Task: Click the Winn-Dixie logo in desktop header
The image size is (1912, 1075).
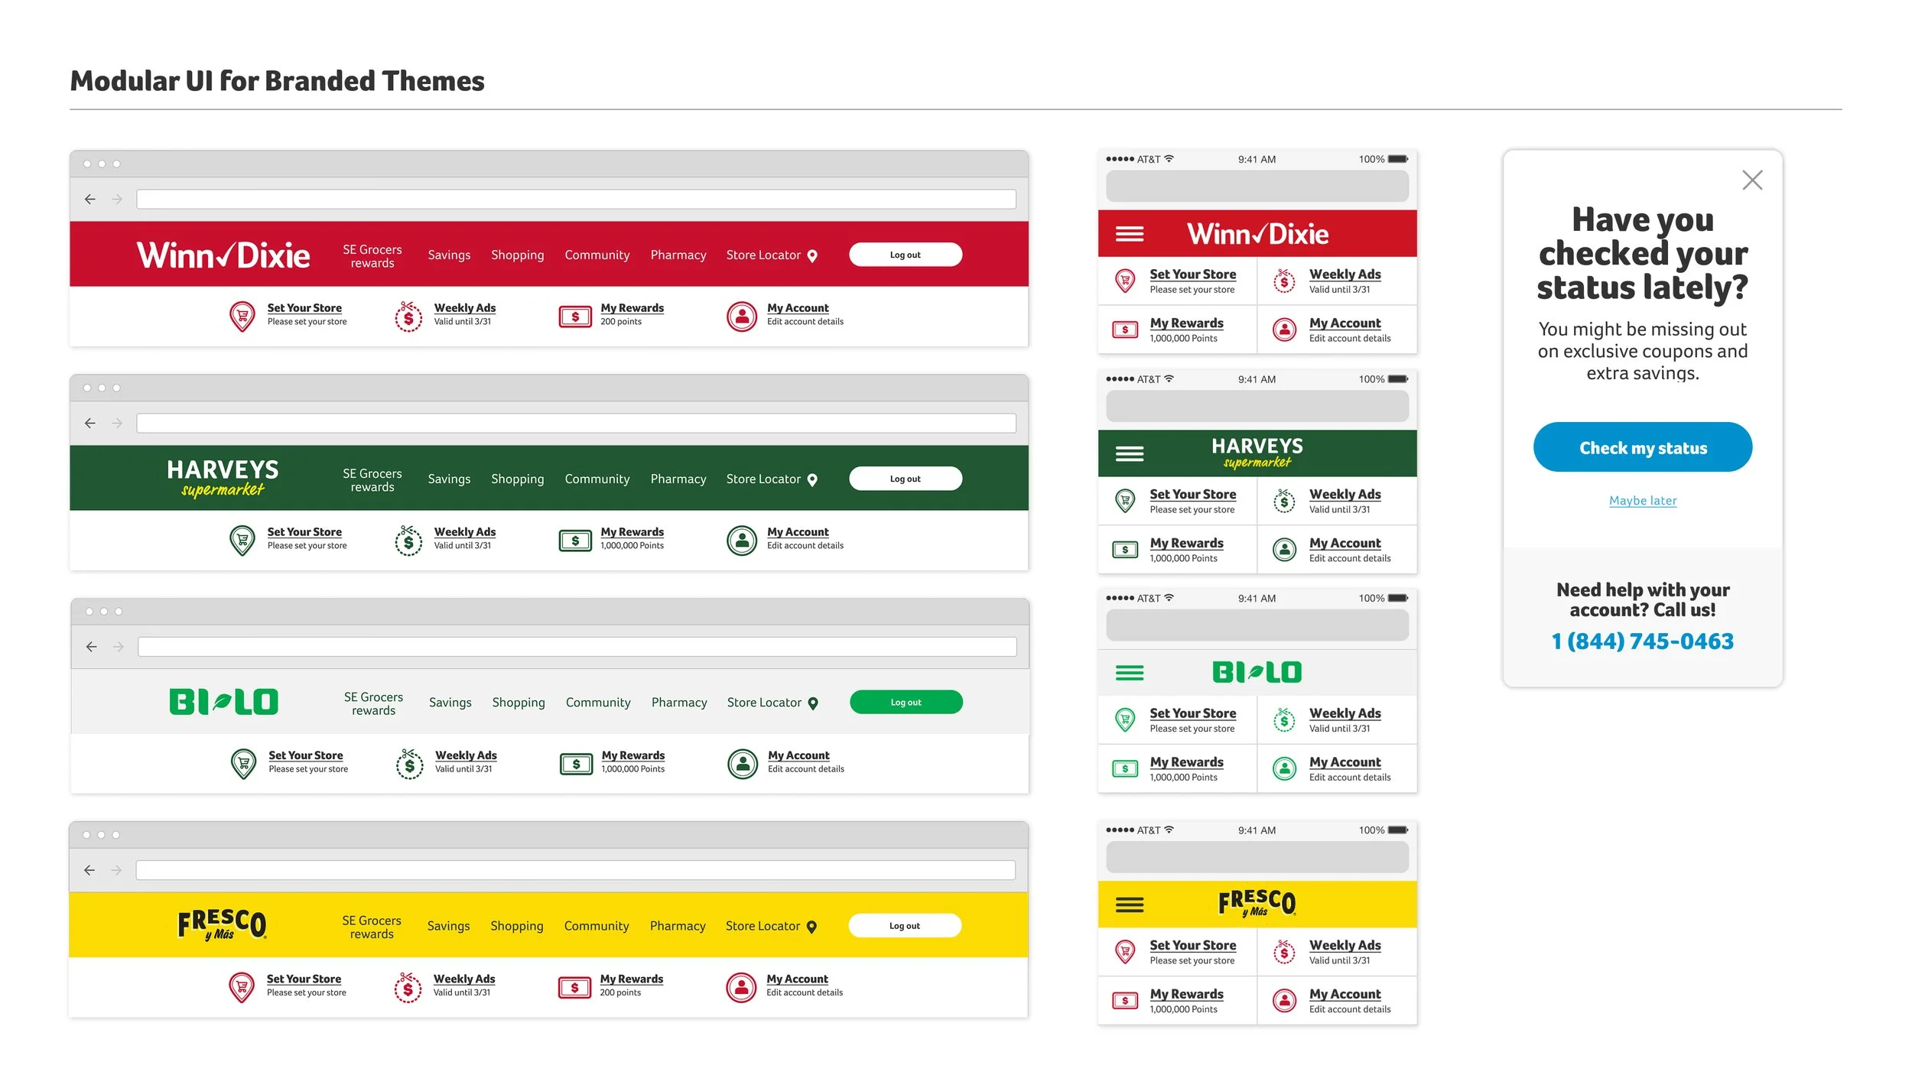Action: (223, 255)
